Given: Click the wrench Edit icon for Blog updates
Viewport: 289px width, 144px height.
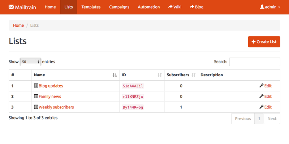Looking at the screenshot, I should [x=262, y=86].
